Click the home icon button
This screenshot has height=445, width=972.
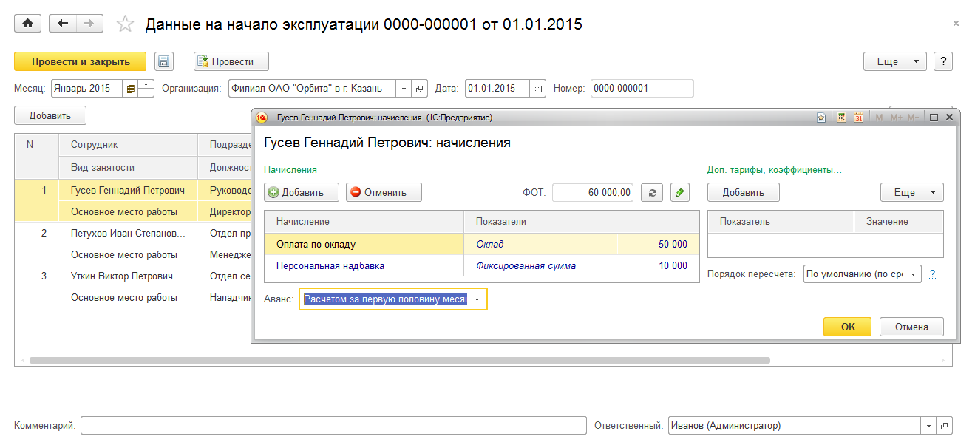(28, 24)
